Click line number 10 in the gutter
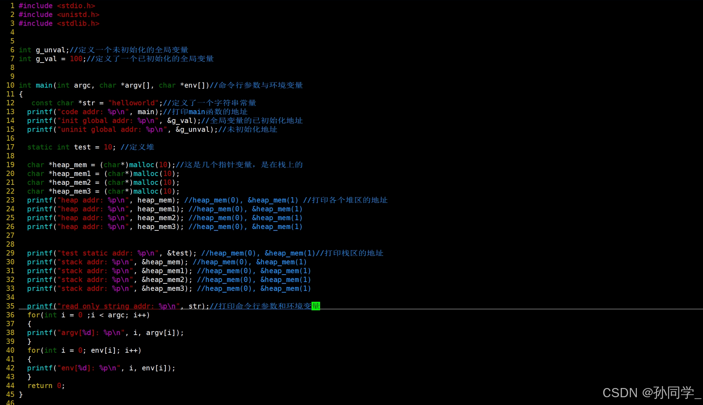 pos(10,85)
